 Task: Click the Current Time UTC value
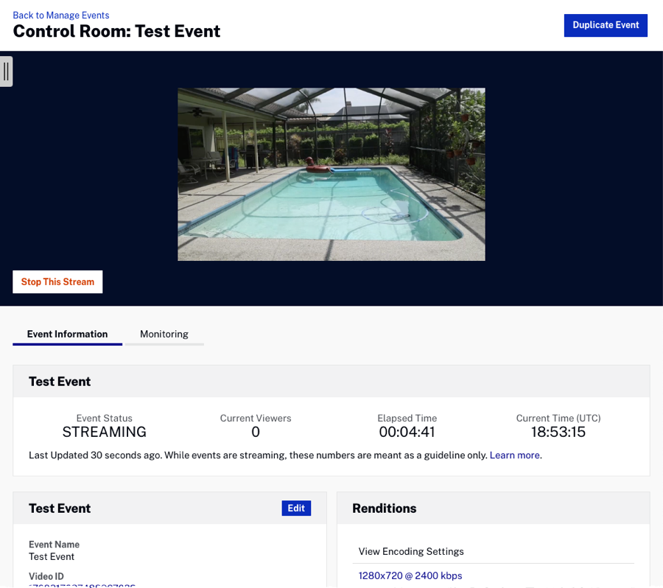558,432
